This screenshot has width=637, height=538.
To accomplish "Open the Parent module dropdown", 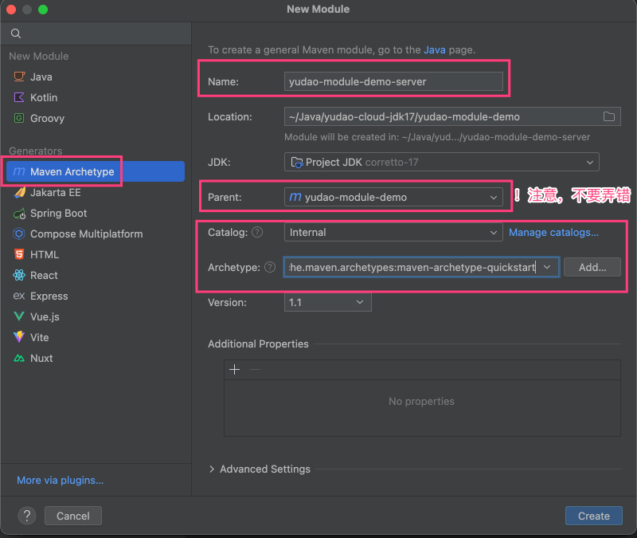I will point(393,197).
